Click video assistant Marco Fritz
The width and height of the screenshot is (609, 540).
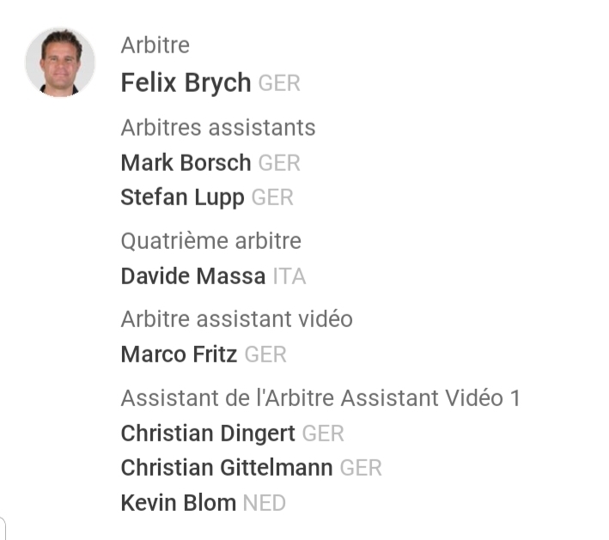pos(179,355)
